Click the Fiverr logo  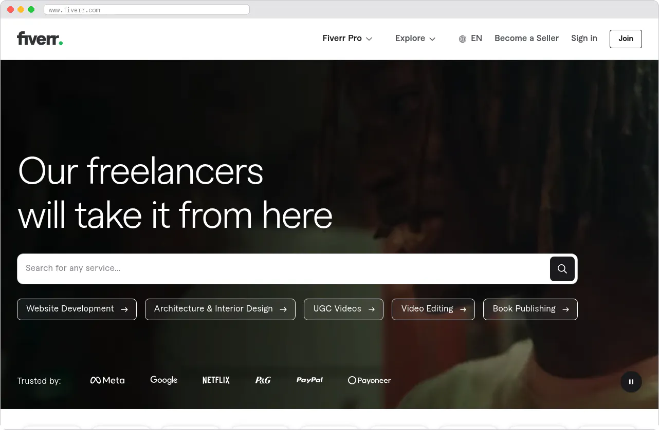(x=40, y=38)
